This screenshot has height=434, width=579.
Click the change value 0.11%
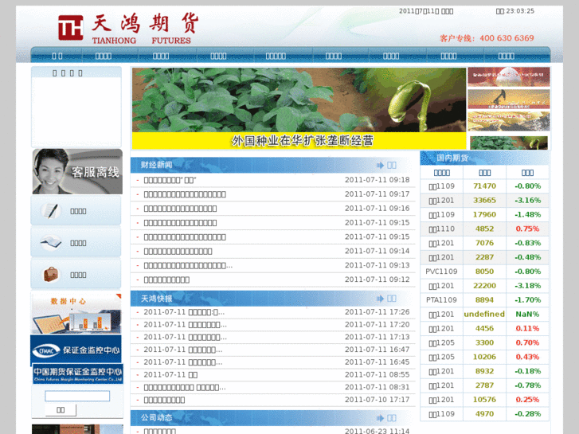pos(527,328)
